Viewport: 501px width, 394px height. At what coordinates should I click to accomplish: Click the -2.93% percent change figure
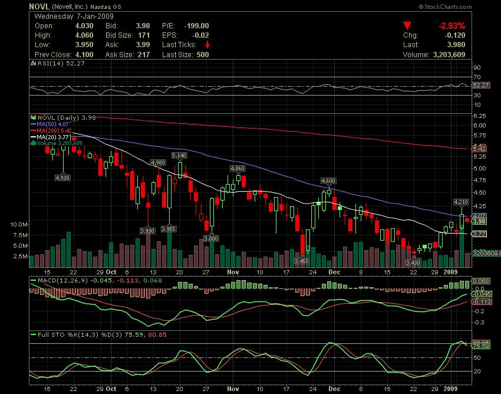tap(452, 25)
